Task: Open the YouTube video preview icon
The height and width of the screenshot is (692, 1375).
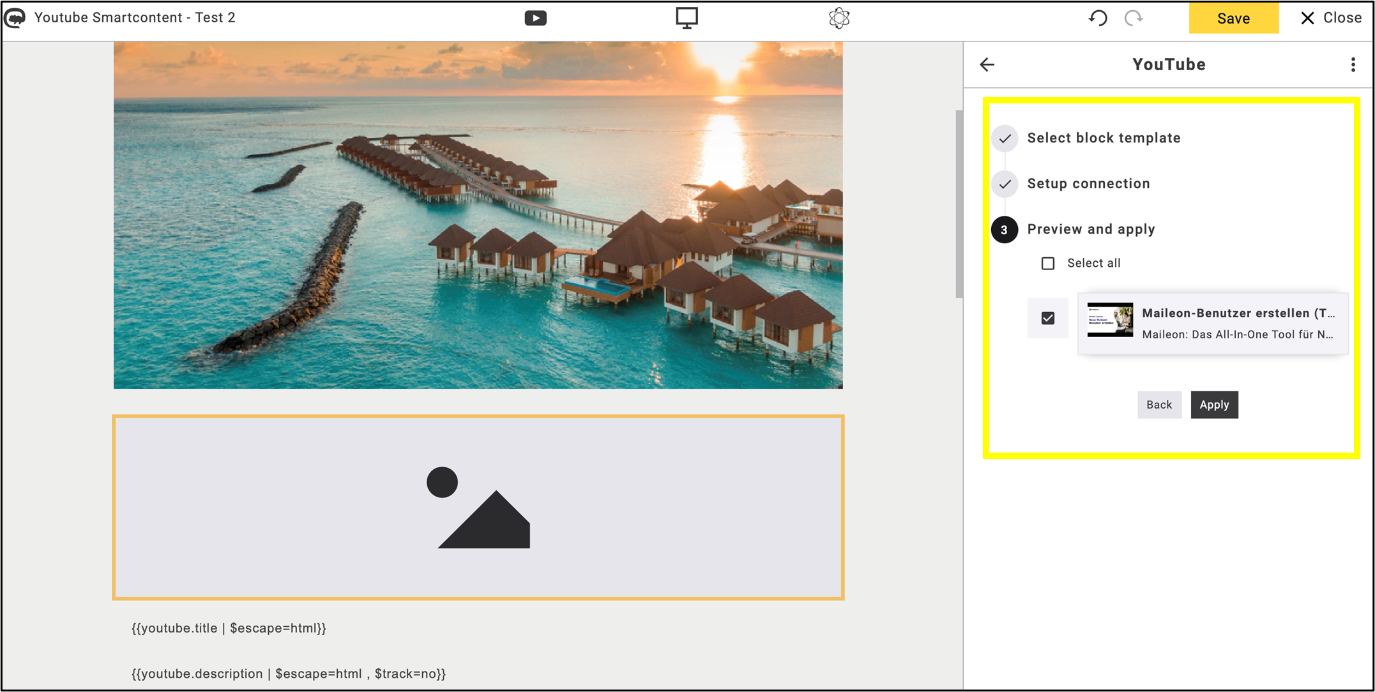Action: coord(535,18)
